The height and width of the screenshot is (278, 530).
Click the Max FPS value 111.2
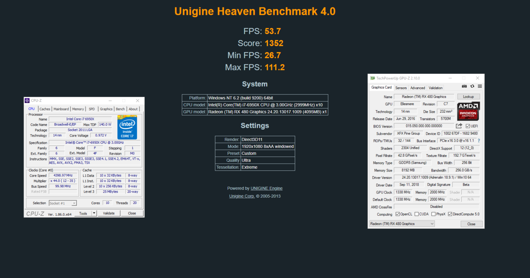click(x=275, y=67)
